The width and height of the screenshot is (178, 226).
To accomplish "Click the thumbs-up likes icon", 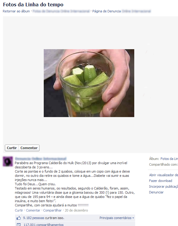I will coord(19,218).
